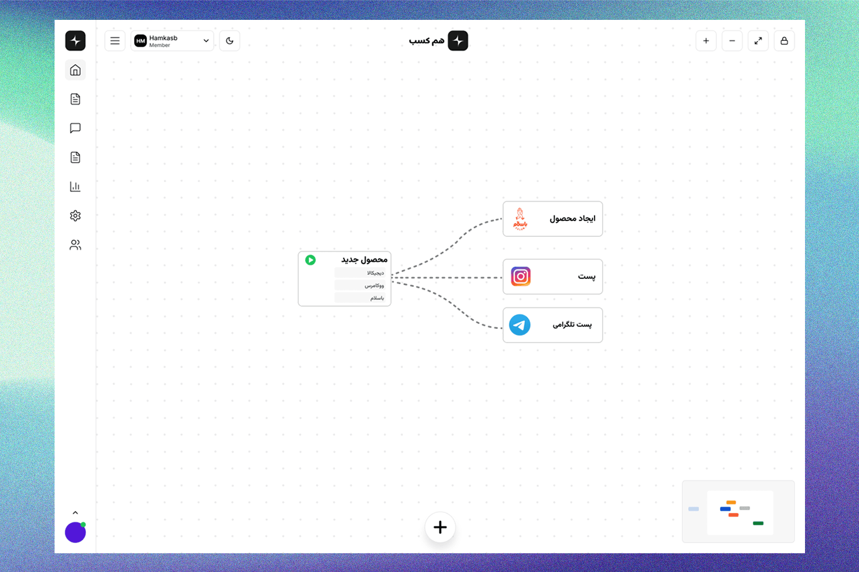Click the app logo in the top-left corner

click(75, 40)
